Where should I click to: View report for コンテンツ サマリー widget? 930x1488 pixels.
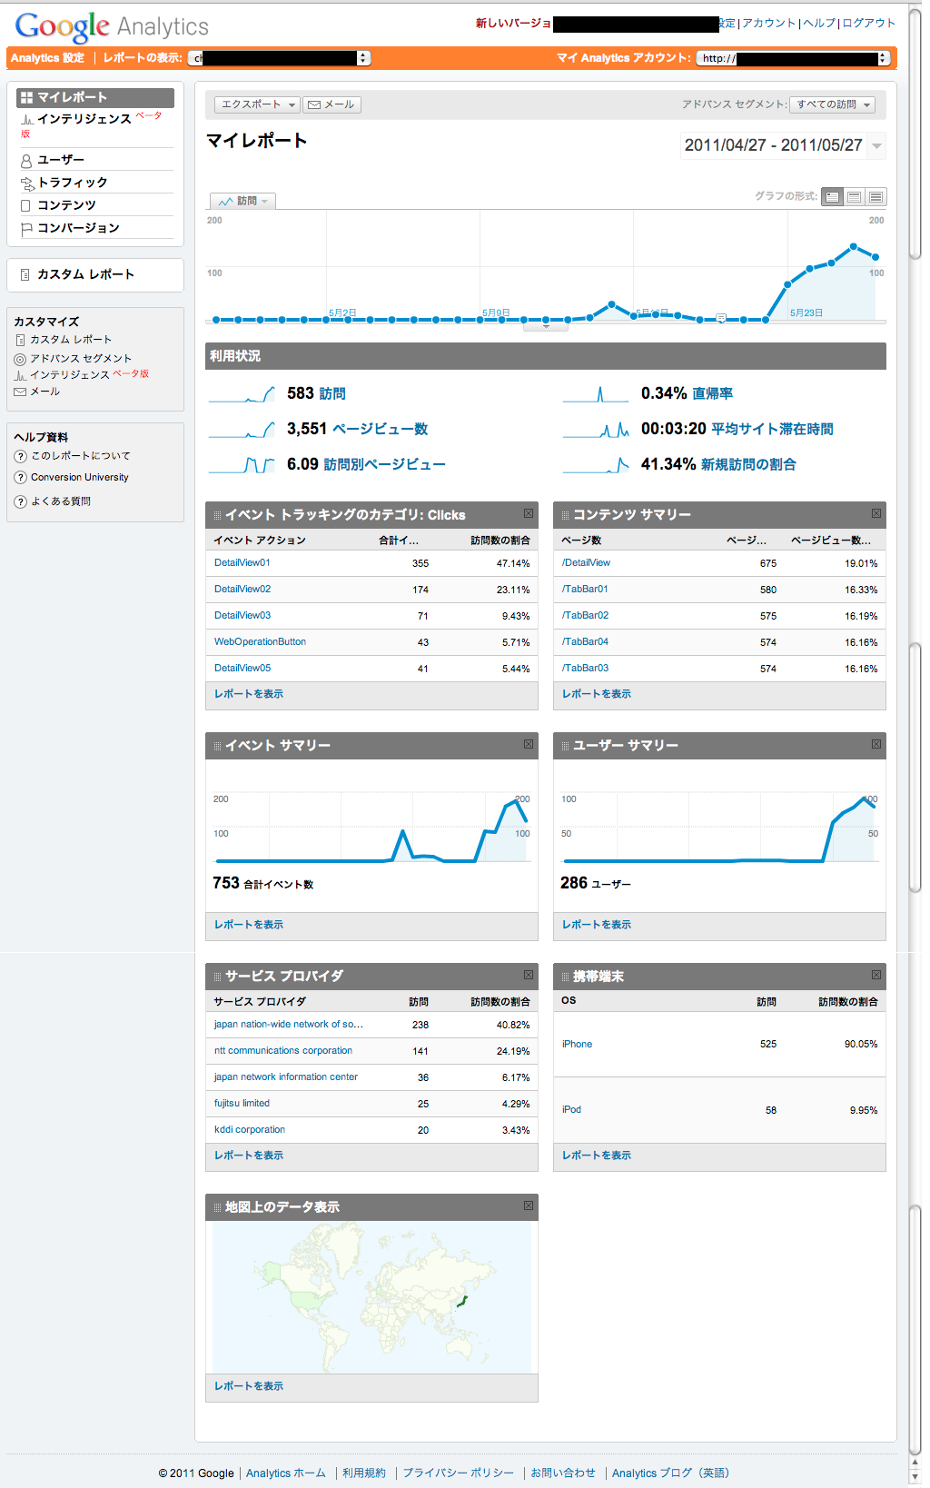pos(597,694)
